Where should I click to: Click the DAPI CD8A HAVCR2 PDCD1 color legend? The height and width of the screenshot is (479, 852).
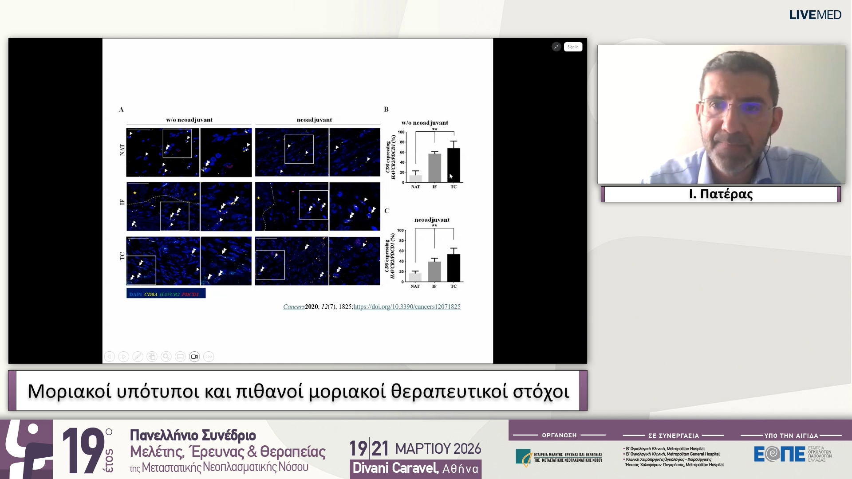166,294
